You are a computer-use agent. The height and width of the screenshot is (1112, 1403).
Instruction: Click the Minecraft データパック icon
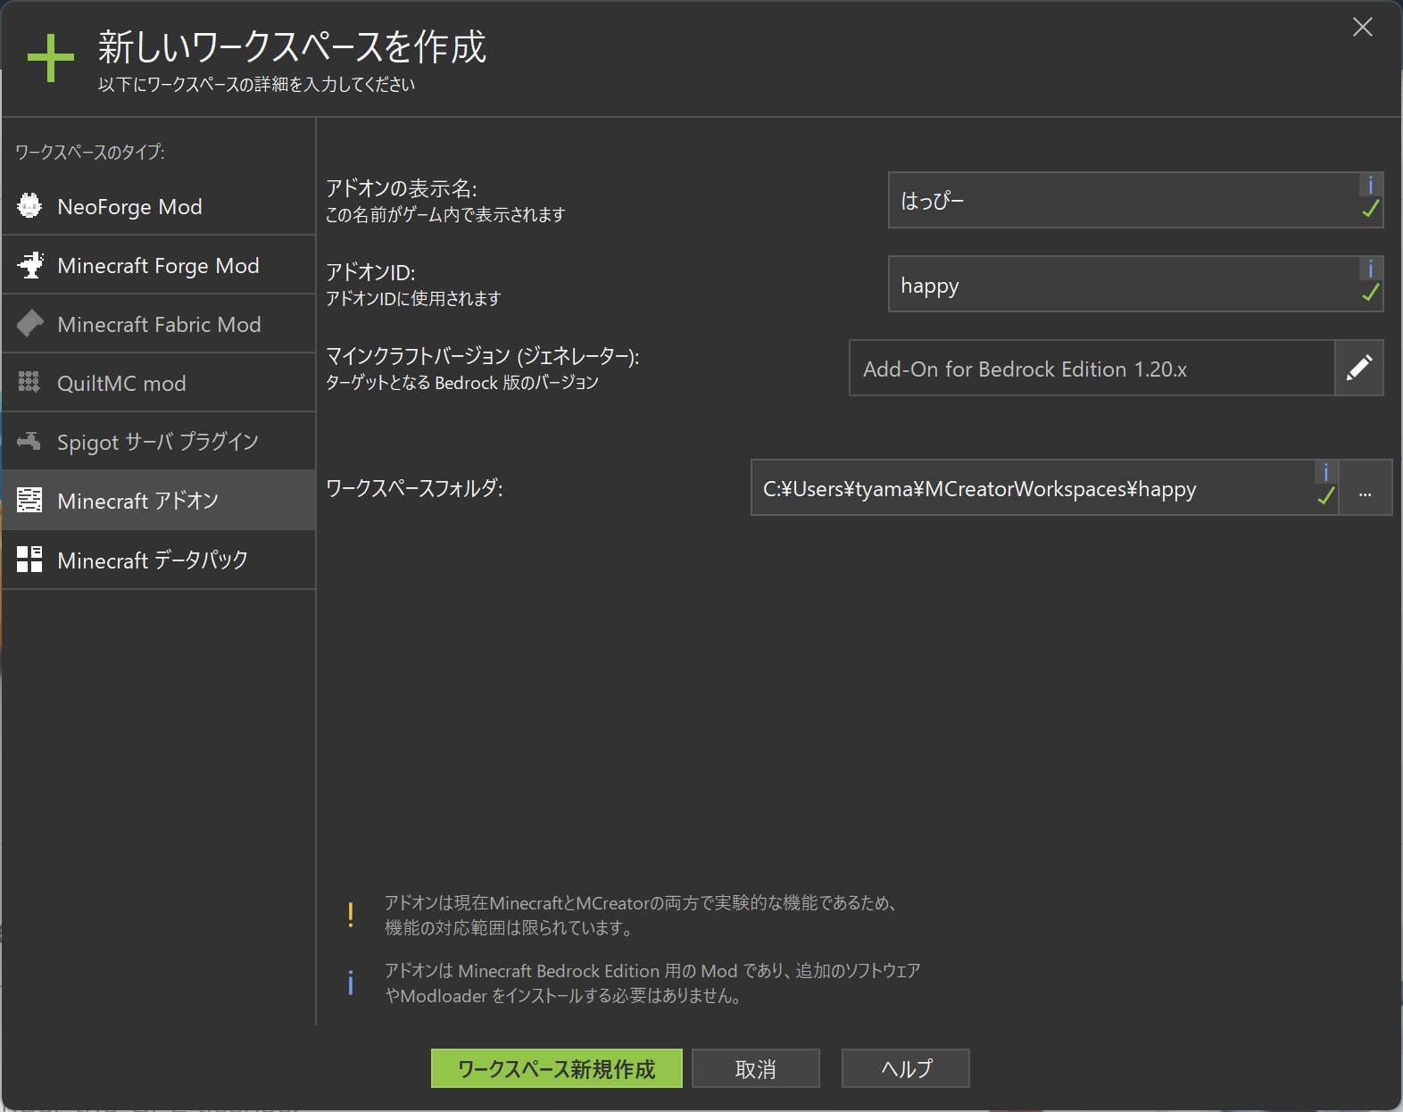tap(29, 560)
